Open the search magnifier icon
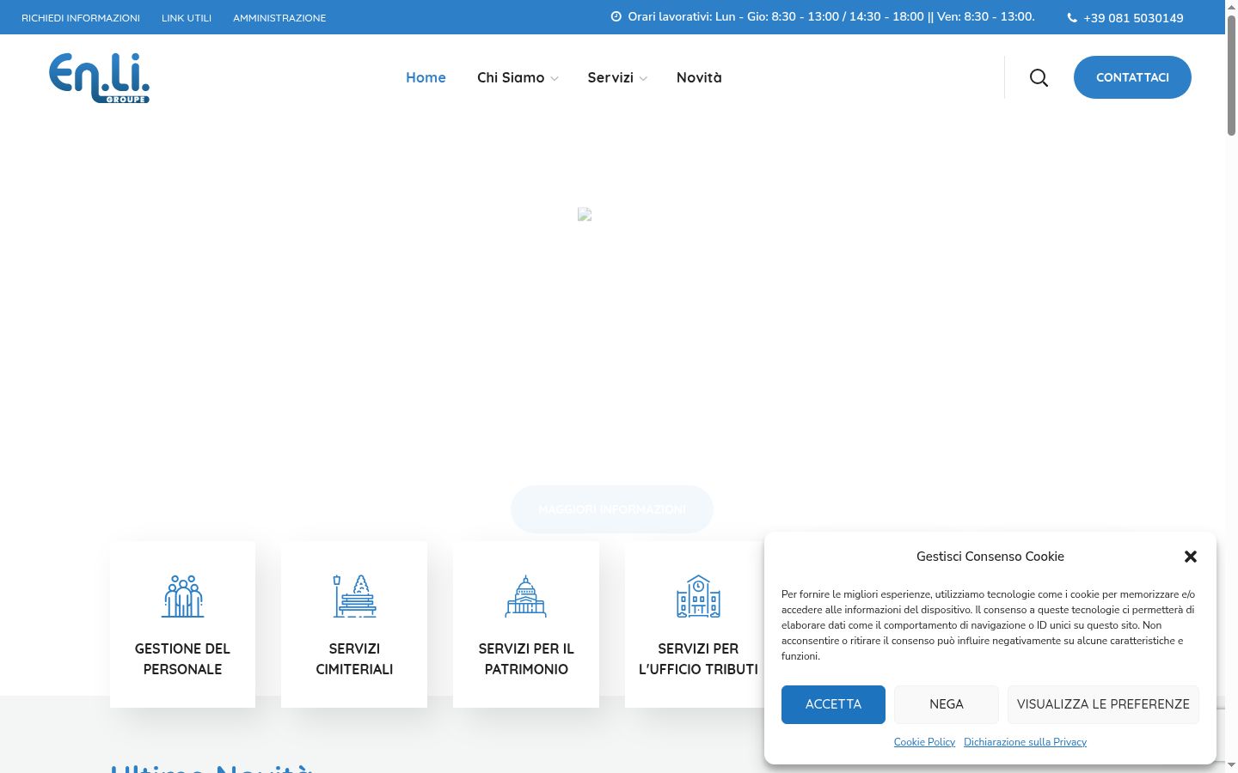The height and width of the screenshot is (773, 1238). tap(1039, 78)
